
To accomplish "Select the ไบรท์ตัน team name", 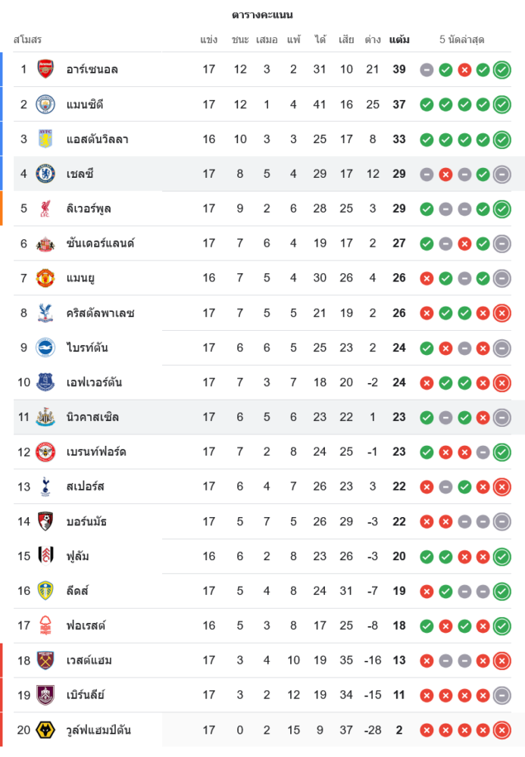I will (x=87, y=348).
